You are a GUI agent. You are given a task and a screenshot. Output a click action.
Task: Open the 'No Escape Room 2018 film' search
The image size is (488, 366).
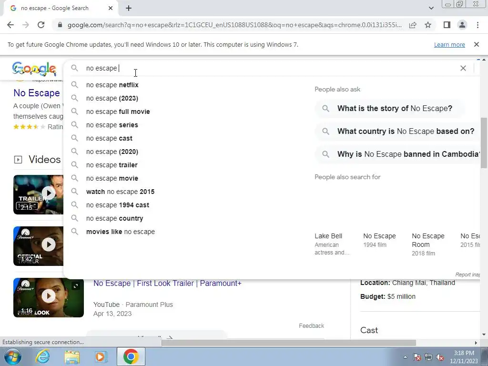tap(428, 244)
